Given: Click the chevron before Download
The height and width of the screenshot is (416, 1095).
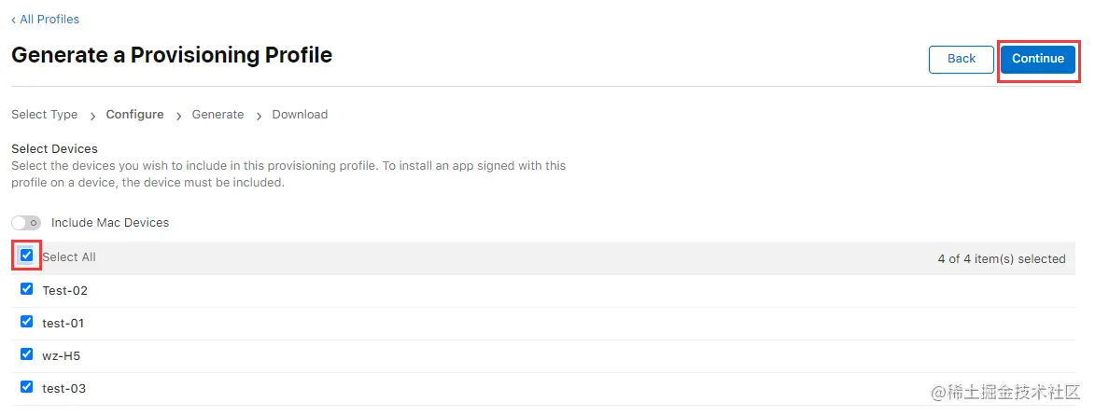Looking at the screenshot, I should [x=259, y=116].
